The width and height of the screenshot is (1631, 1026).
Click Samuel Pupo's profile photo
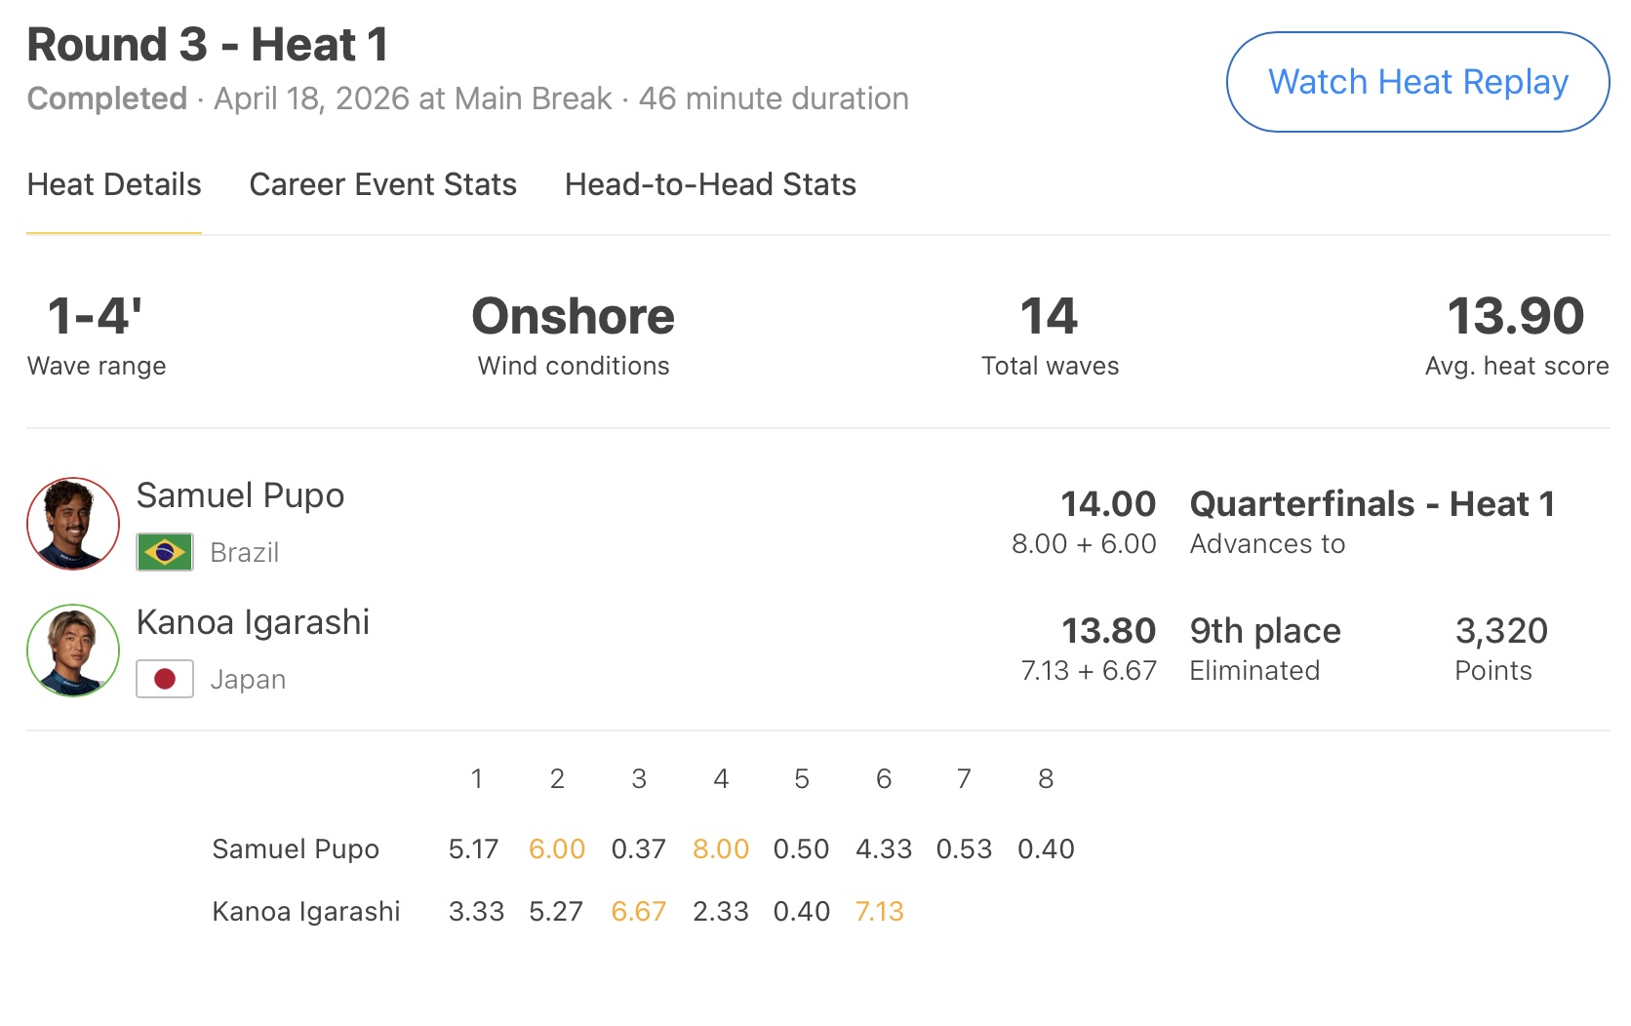point(73,524)
